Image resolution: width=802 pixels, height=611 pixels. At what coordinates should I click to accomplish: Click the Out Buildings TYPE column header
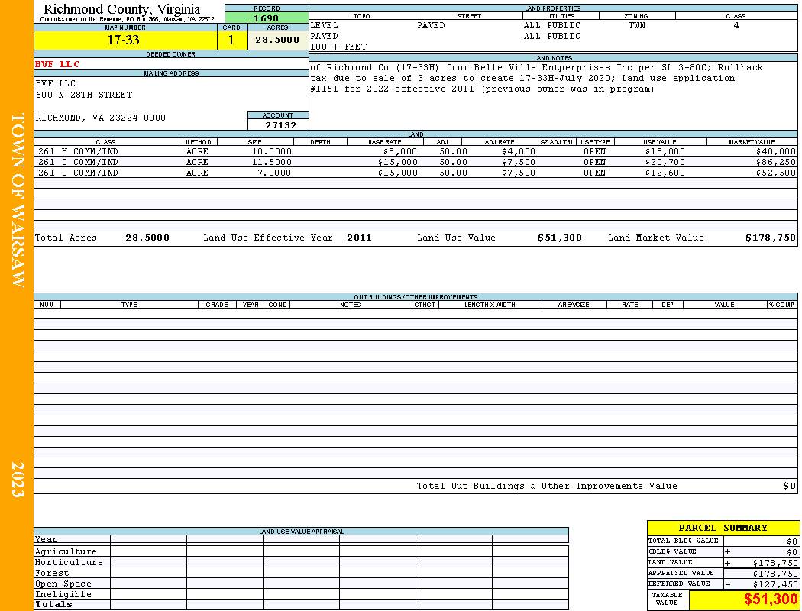pos(129,305)
